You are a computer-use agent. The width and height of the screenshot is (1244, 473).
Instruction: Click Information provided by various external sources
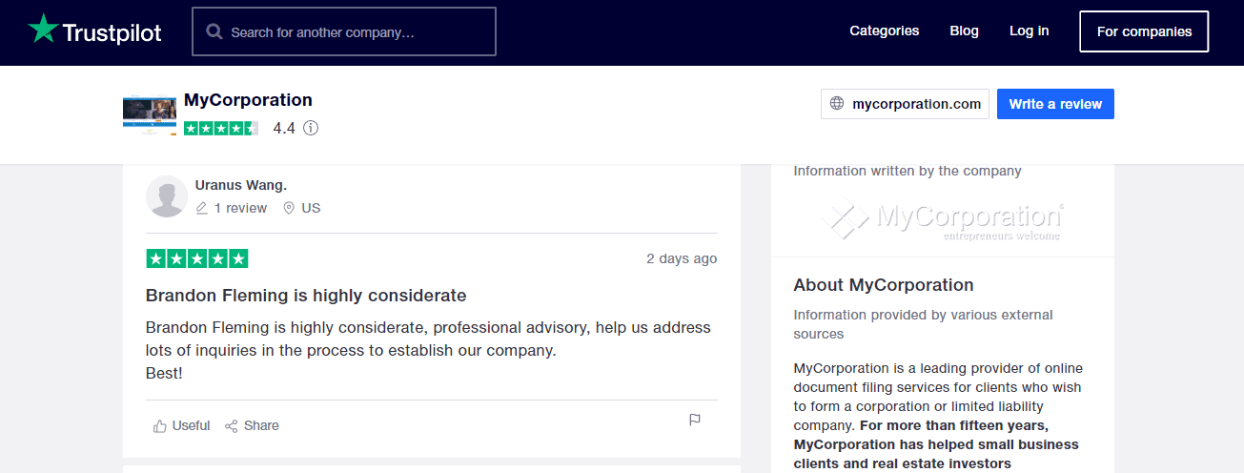tap(923, 324)
